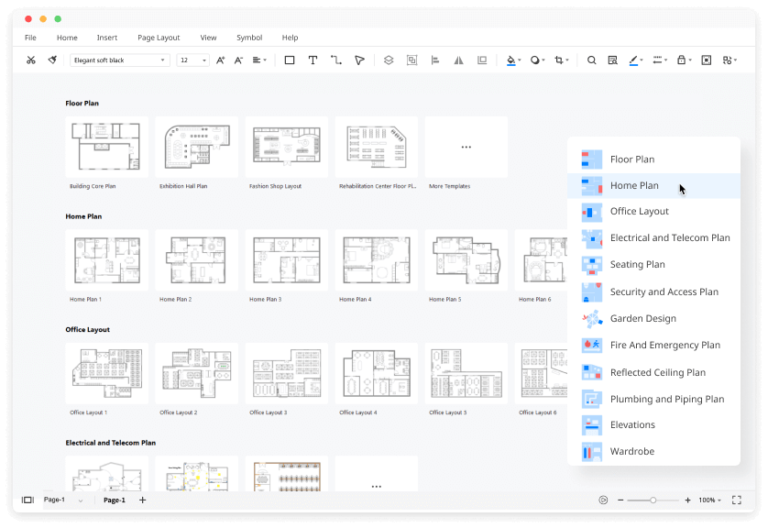Choose Garden Design in the category list

(642, 319)
